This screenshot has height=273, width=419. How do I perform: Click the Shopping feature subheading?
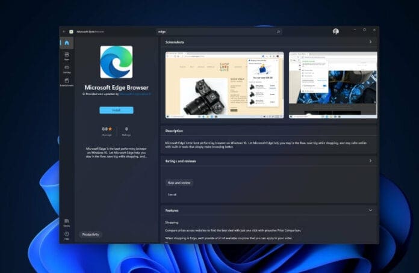[x=172, y=222]
